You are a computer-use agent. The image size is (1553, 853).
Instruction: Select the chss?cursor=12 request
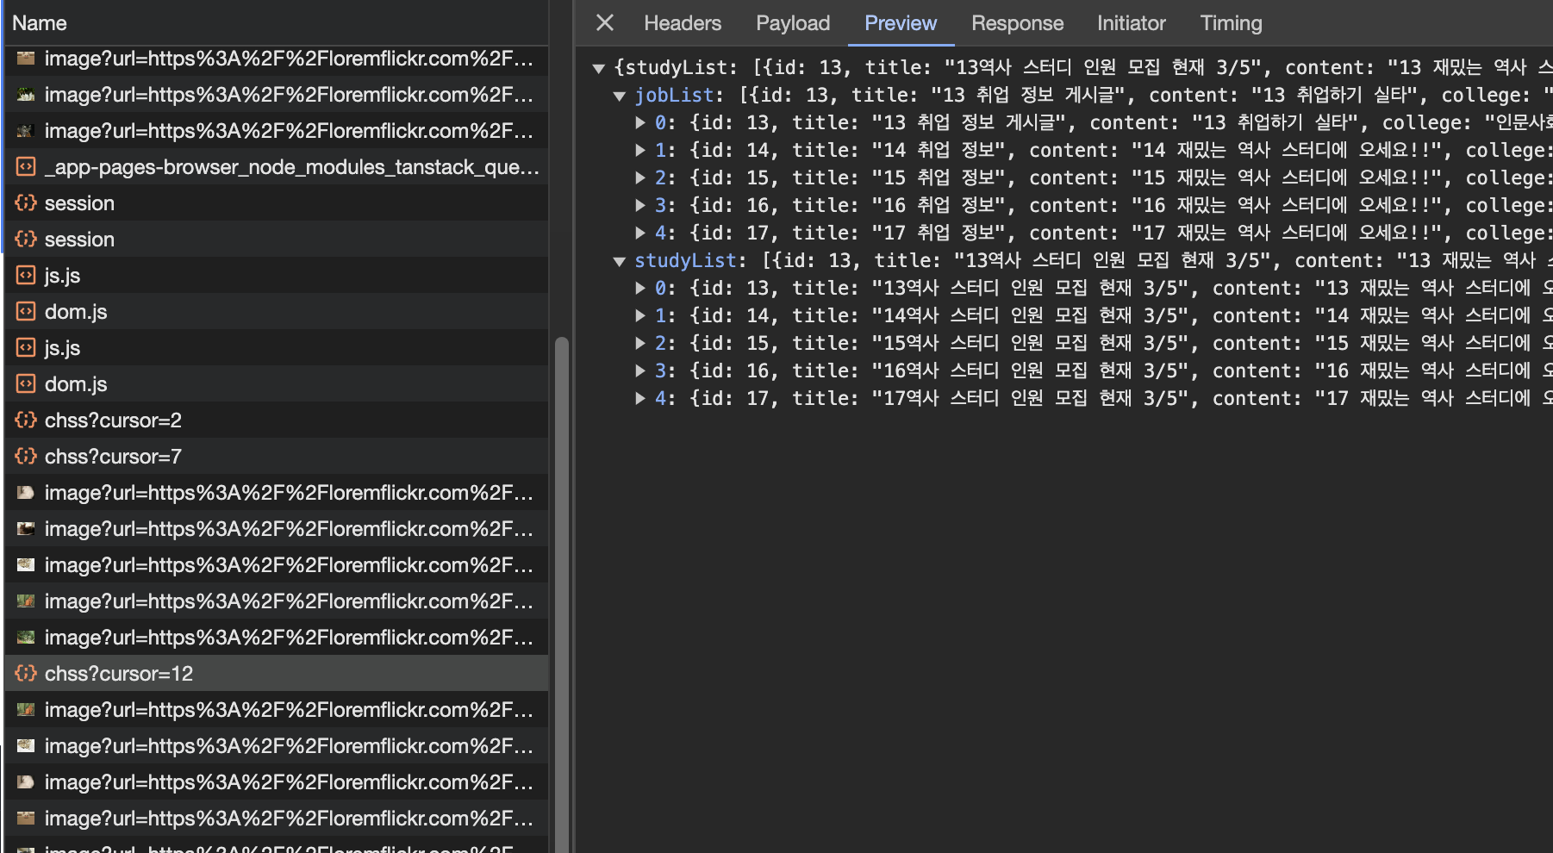[x=277, y=674]
